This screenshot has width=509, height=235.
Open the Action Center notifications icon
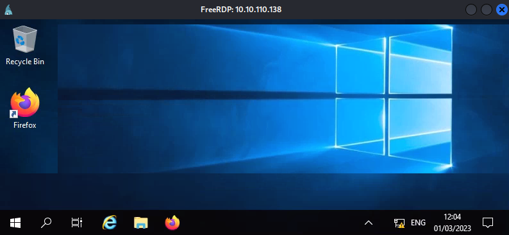click(488, 223)
